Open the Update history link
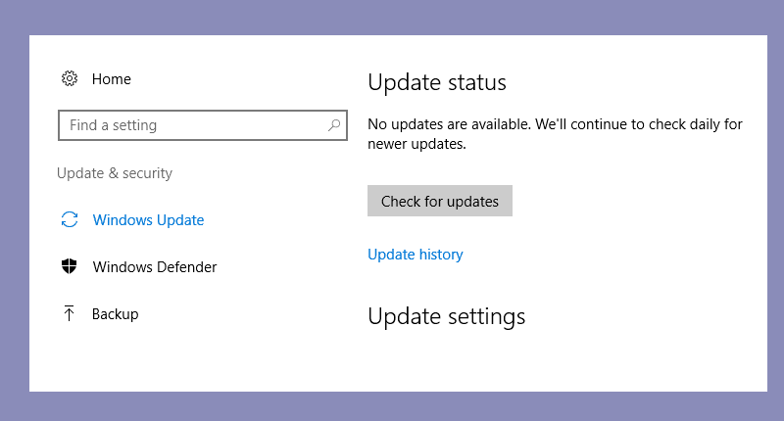The height and width of the screenshot is (421, 784). coord(415,255)
